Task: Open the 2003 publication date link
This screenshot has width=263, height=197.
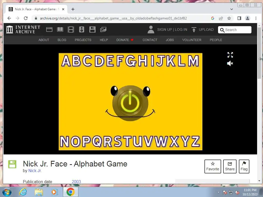Action: [x=76, y=182]
